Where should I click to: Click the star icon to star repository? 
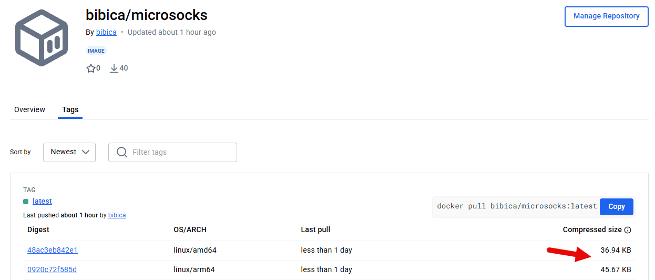91,68
